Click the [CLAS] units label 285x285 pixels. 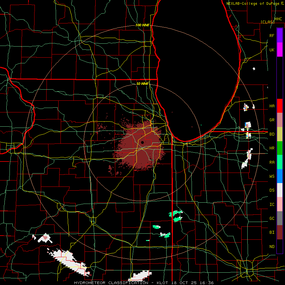pyautogui.click(x=267, y=22)
